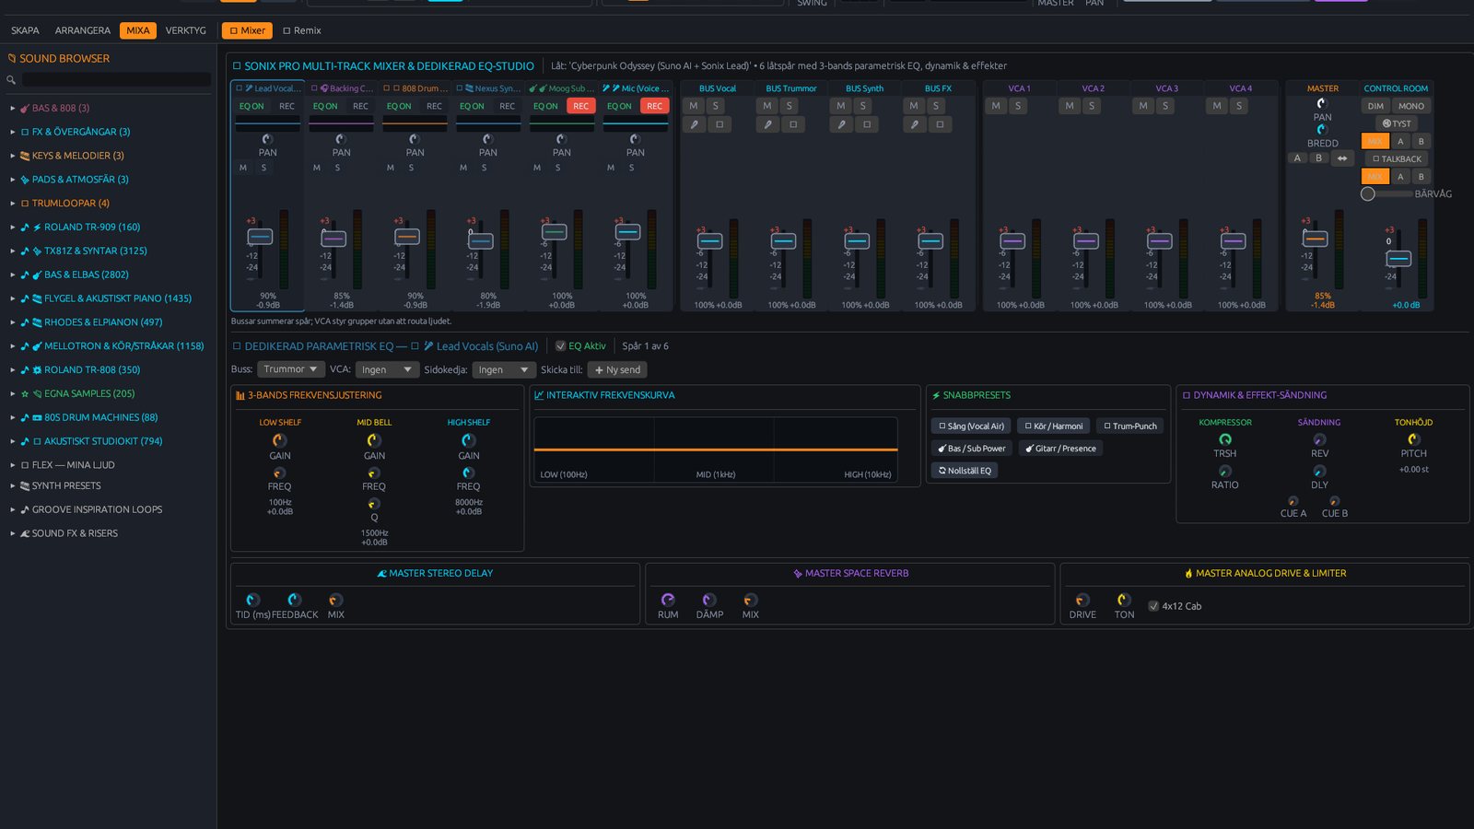
Task: Click the Analog Drive TON knob
Action: coord(1124,600)
